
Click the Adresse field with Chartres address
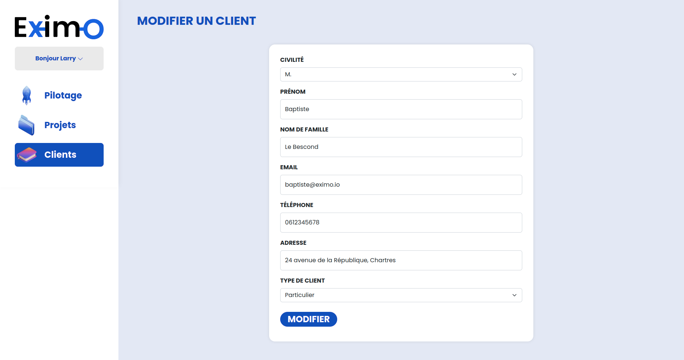tap(401, 260)
